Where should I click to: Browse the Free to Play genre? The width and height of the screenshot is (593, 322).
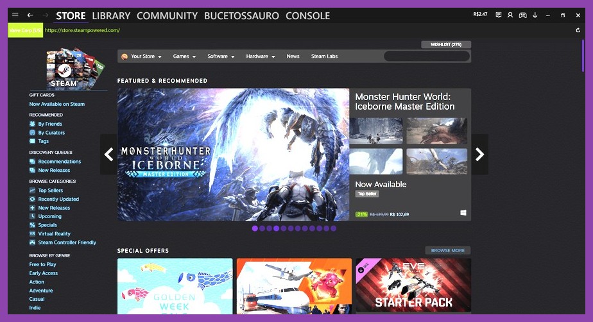[43, 264]
